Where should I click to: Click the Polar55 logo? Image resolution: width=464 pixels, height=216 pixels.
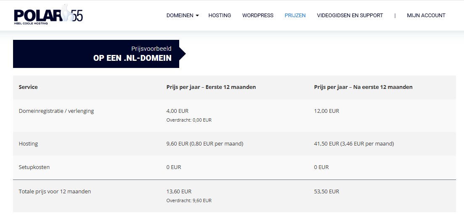[x=48, y=14]
